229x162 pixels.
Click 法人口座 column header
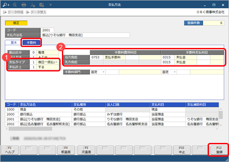coord(127,105)
